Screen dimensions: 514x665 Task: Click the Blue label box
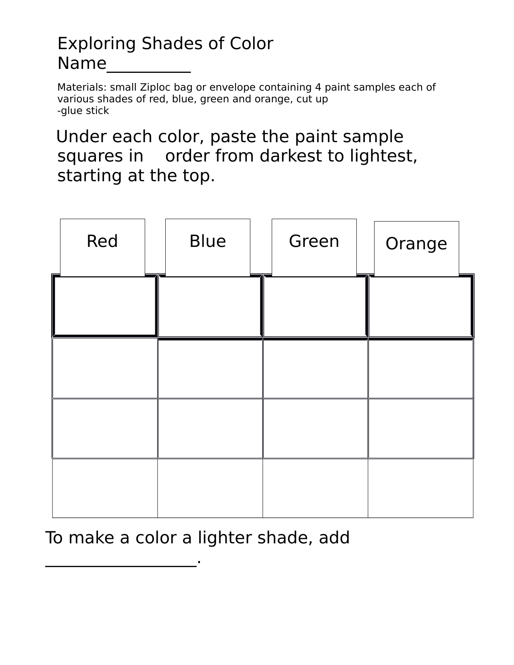(208, 247)
